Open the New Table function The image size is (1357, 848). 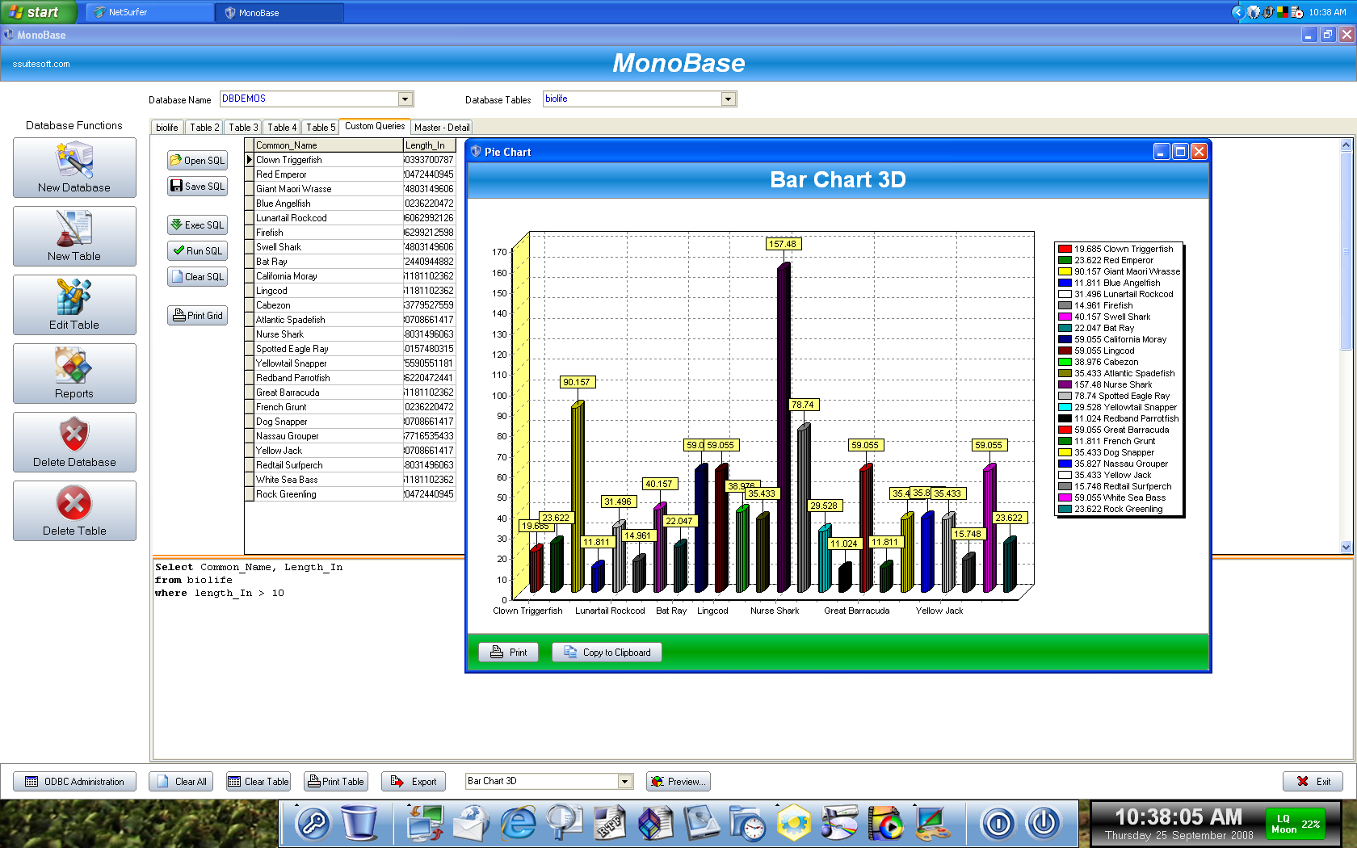point(74,236)
